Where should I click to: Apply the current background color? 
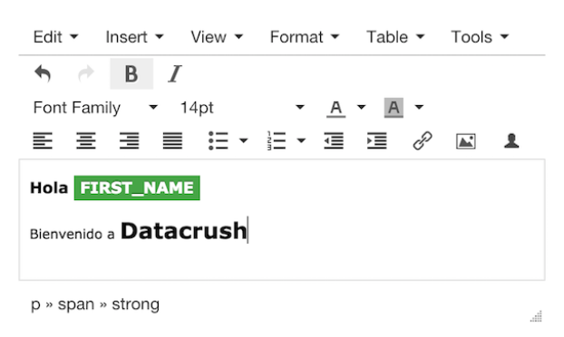394,108
